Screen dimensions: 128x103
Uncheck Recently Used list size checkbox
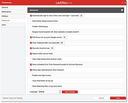coord(31,48)
